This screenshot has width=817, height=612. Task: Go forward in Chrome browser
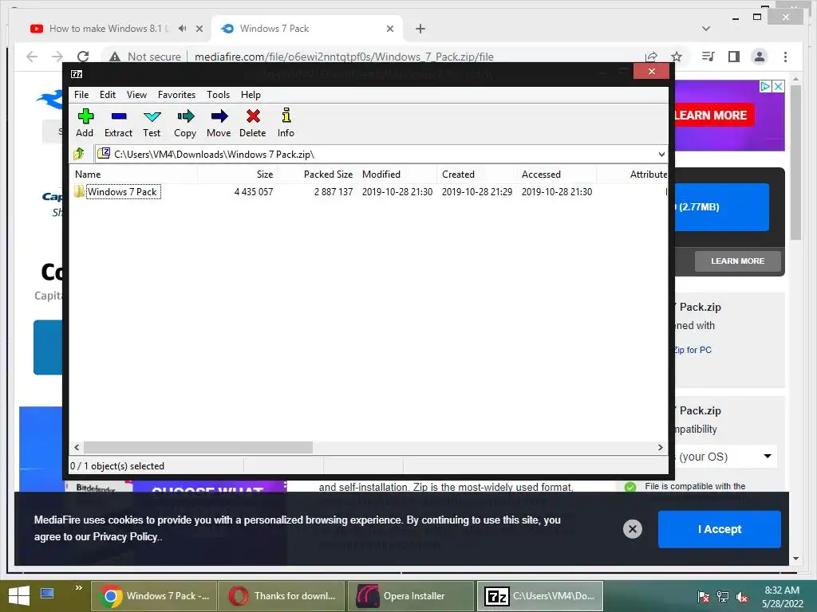tap(57, 57)
